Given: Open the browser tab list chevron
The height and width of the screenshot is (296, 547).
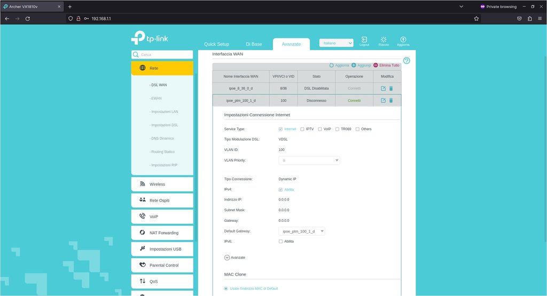Looking at the screenshot, I should (x=461, y=6).
